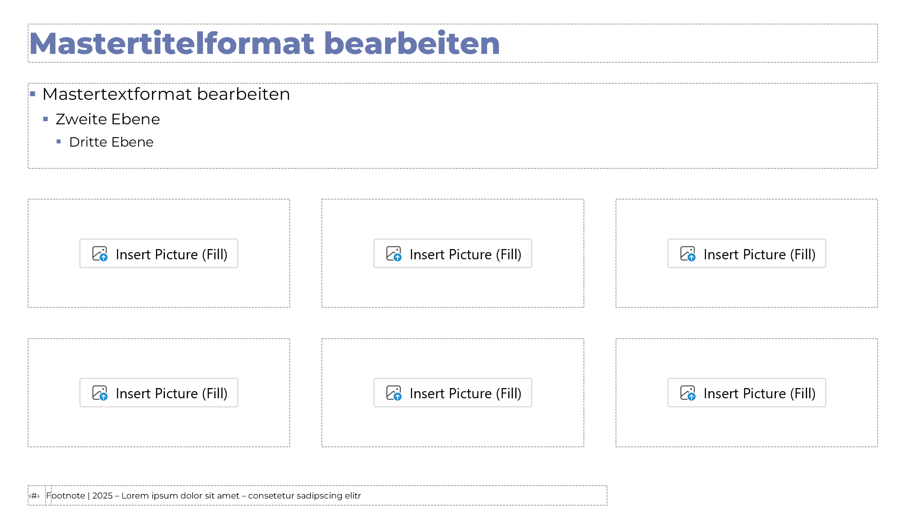Click the bullet before Mastertextformat bearbeiten
Screen dimensions: 903x507
(33, 94)
